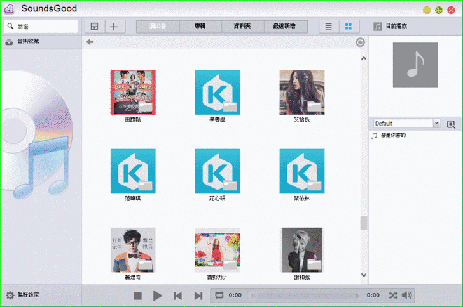Viewport: 463px width, 307px height.
Task: Select 音樂收藏 music library in sidebar
Action: pyautogui.click(x=41, y=41)
